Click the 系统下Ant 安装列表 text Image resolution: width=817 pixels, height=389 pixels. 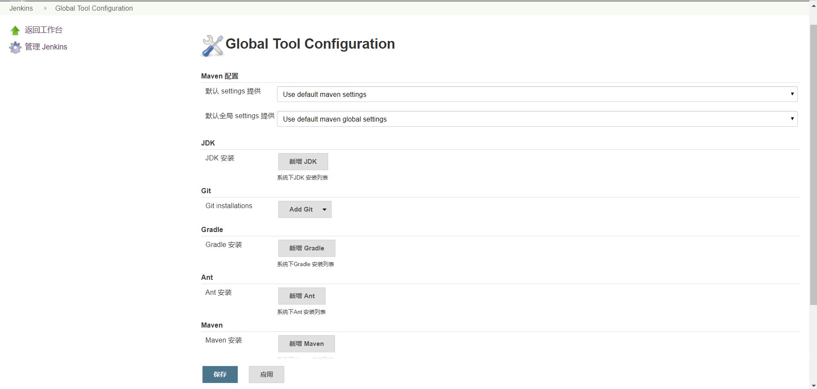pyautogui.click(x=301, y=312)
